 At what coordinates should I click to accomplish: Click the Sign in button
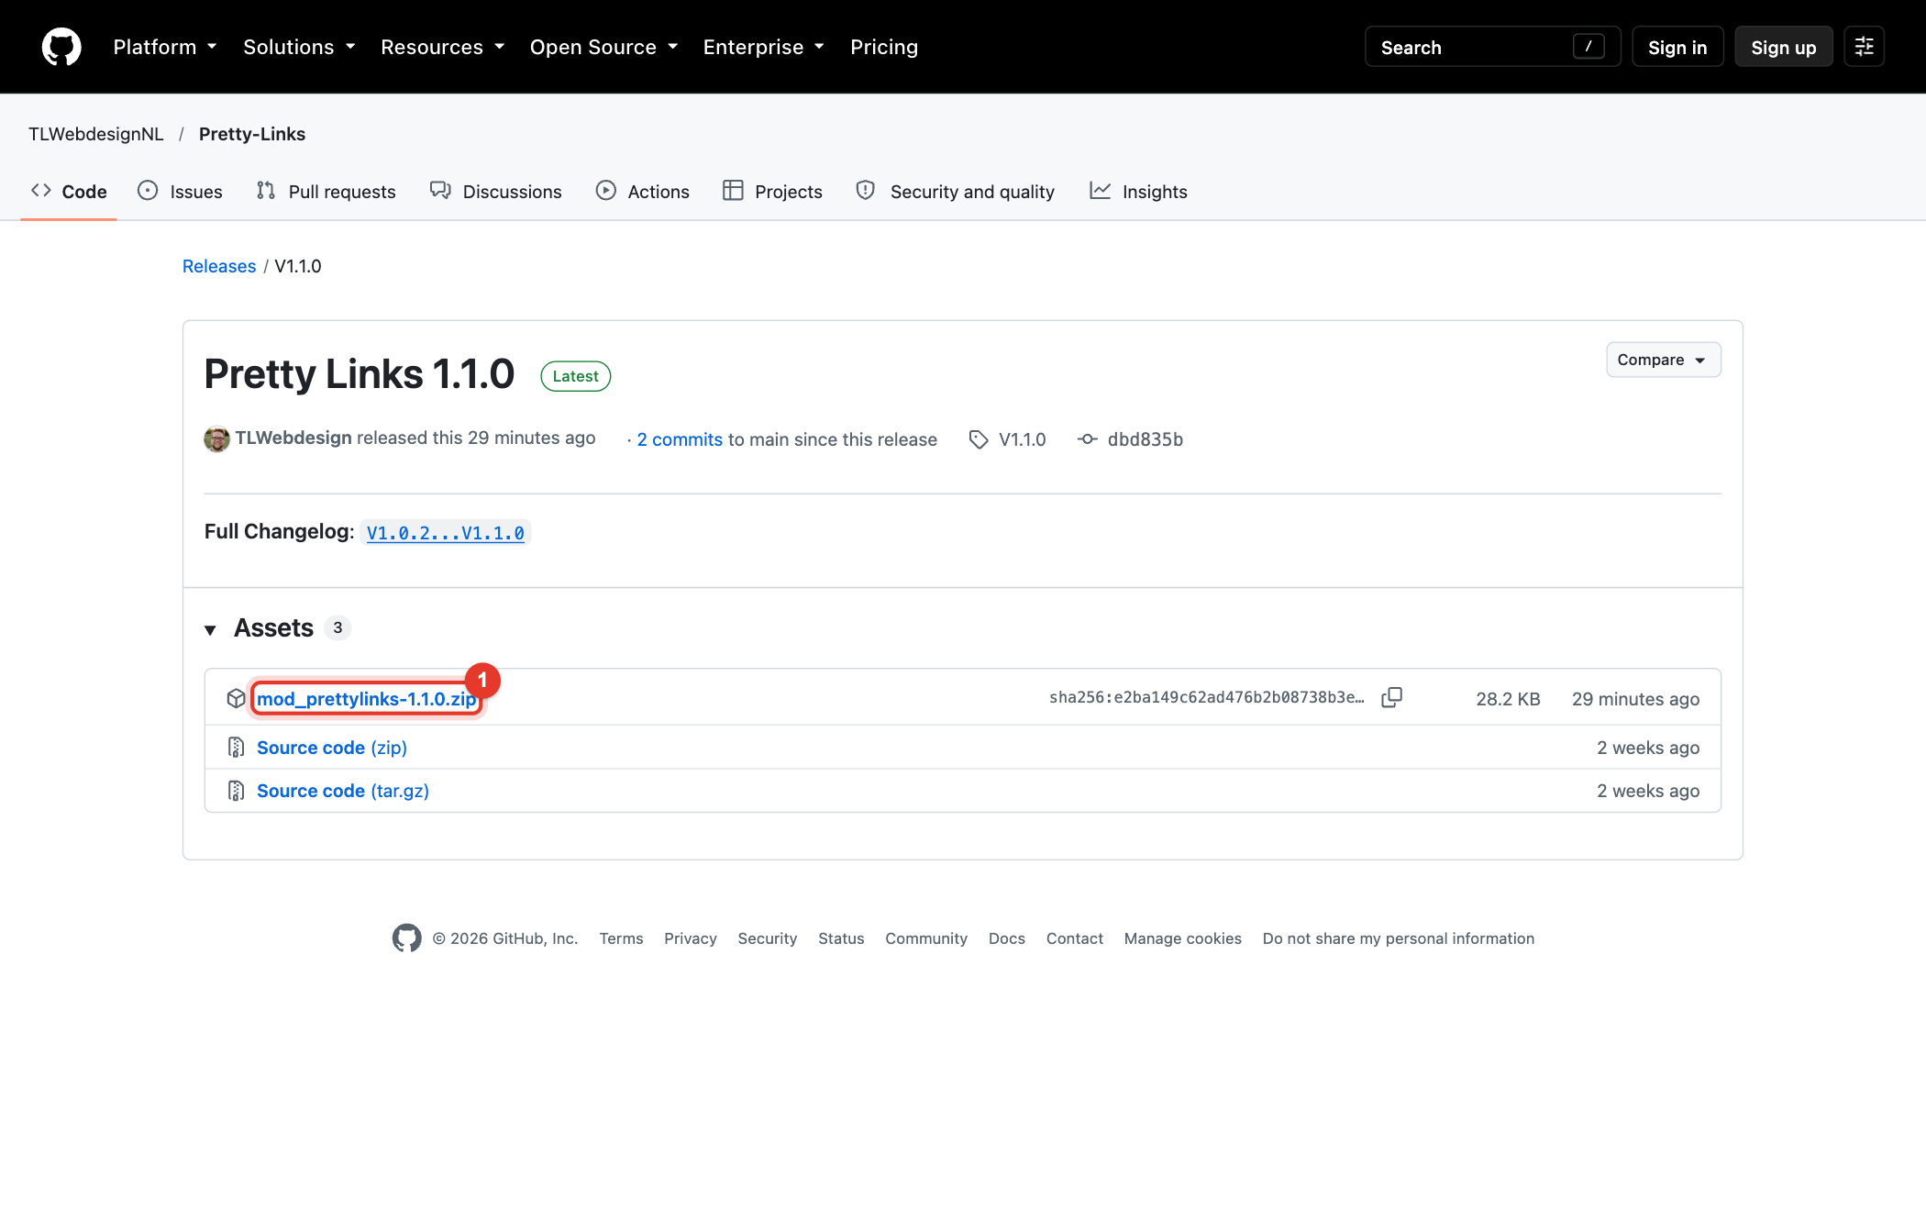pos(1677,47)
